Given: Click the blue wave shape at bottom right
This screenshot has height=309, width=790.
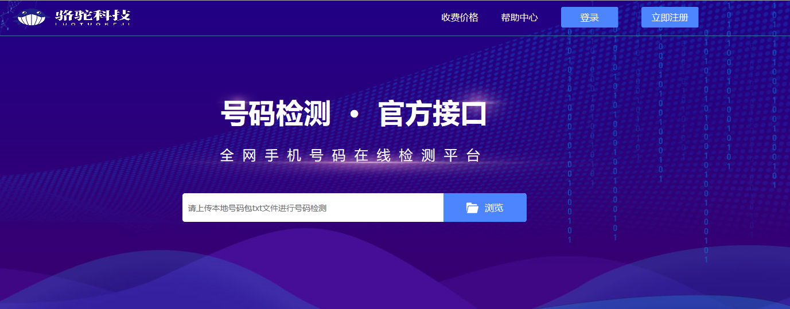Looking at the screenshot, I should pyautogui.click(x=688, y=281).
